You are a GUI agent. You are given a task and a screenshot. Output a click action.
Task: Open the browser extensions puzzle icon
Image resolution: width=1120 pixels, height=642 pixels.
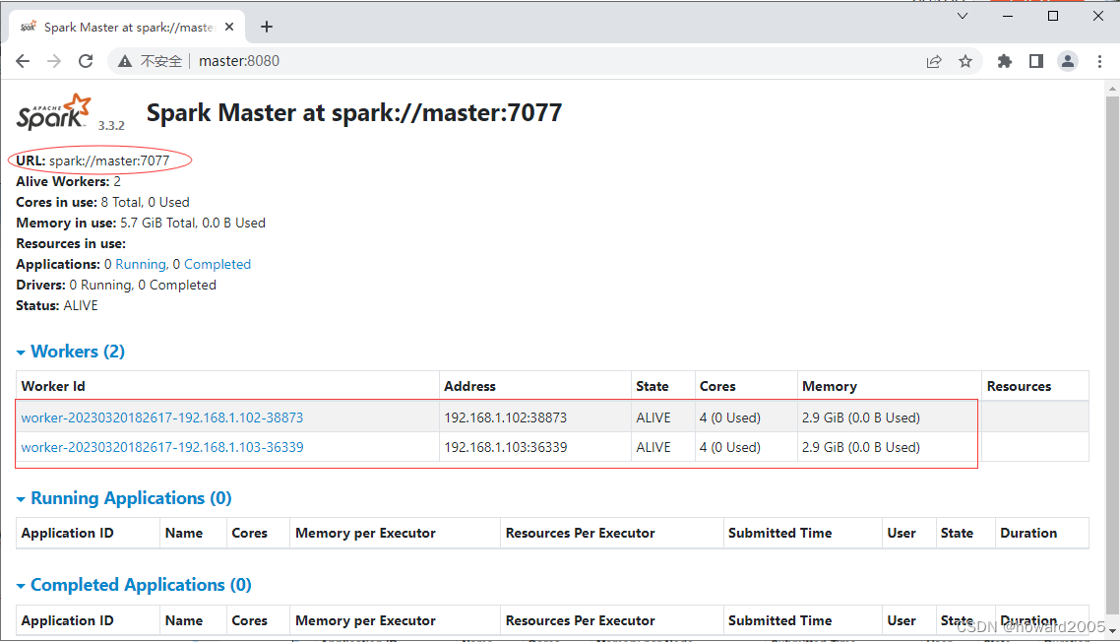(1005, 61)
